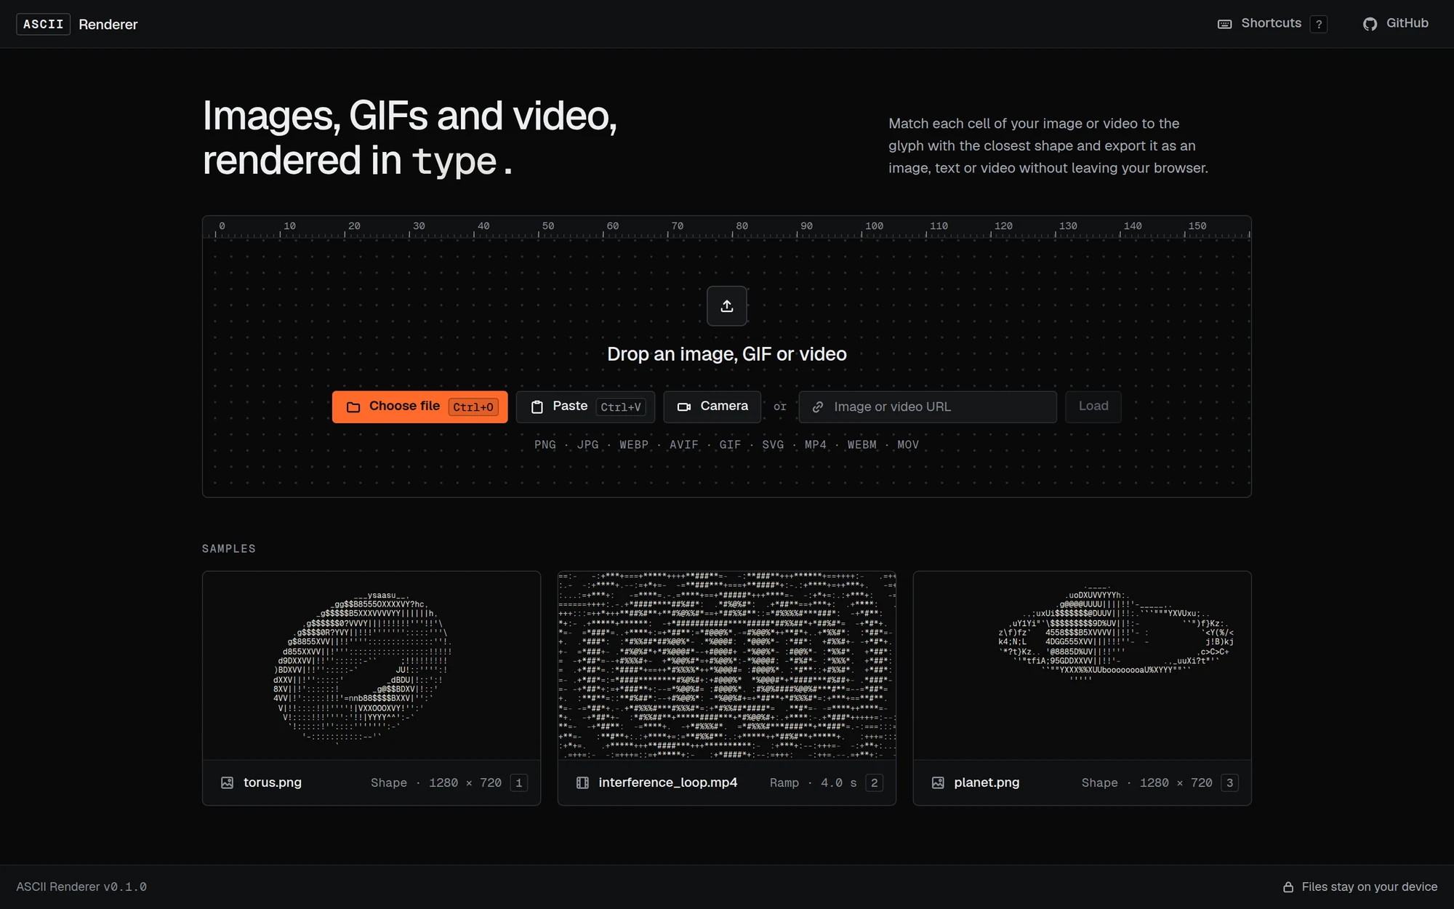Focus the Image or video URL field
The width and height of the screenshot is (1454, 909).
pos(928,407)
